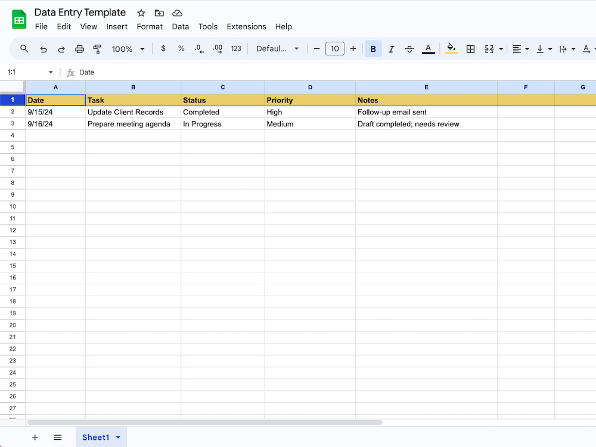The image size is (596, 447).
Task: Click the horizontal scrollbar
Action: point(204,423)
